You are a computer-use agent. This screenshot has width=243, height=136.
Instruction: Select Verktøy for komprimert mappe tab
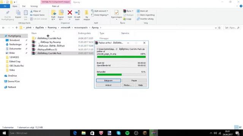pyautogui.click(x=56, y=2)
